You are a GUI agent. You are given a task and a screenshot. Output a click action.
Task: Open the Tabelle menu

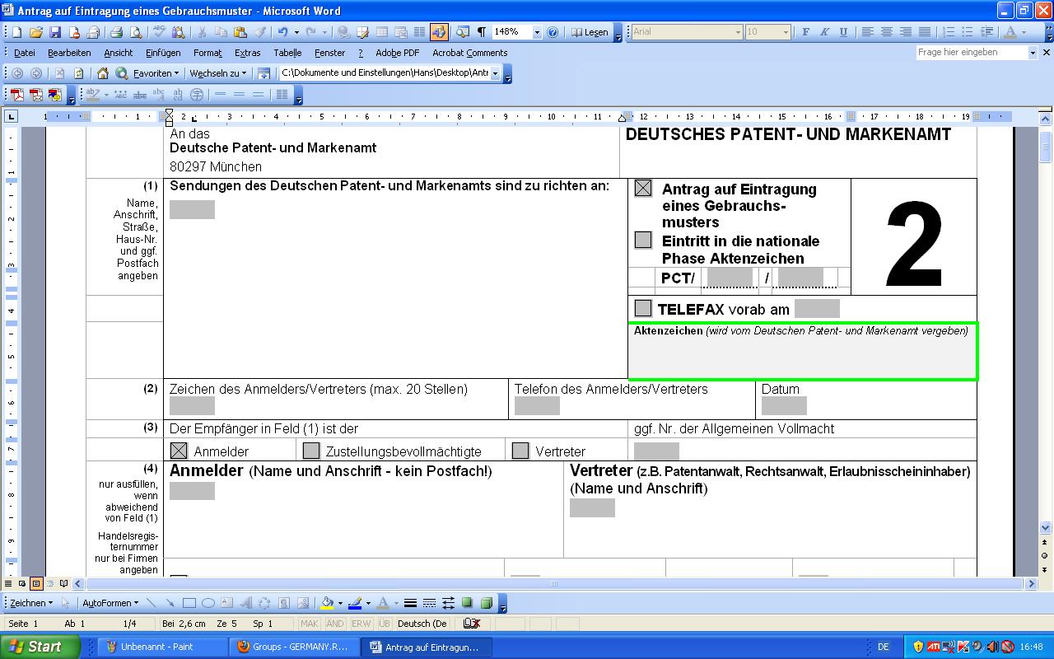point(287,53)
